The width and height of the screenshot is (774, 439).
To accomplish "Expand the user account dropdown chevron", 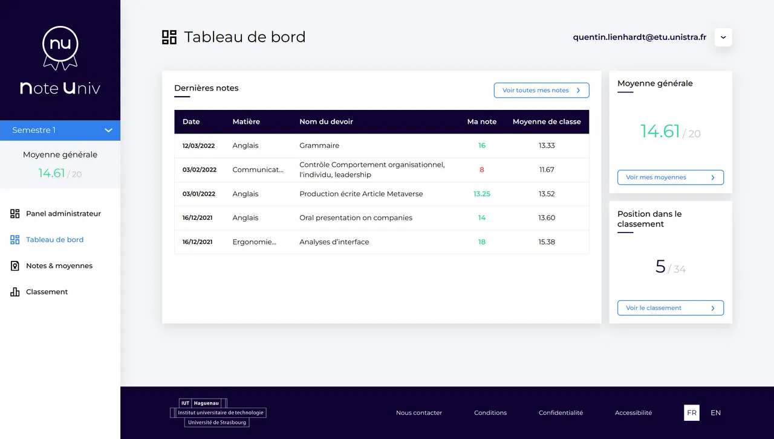I will [723, 37].
